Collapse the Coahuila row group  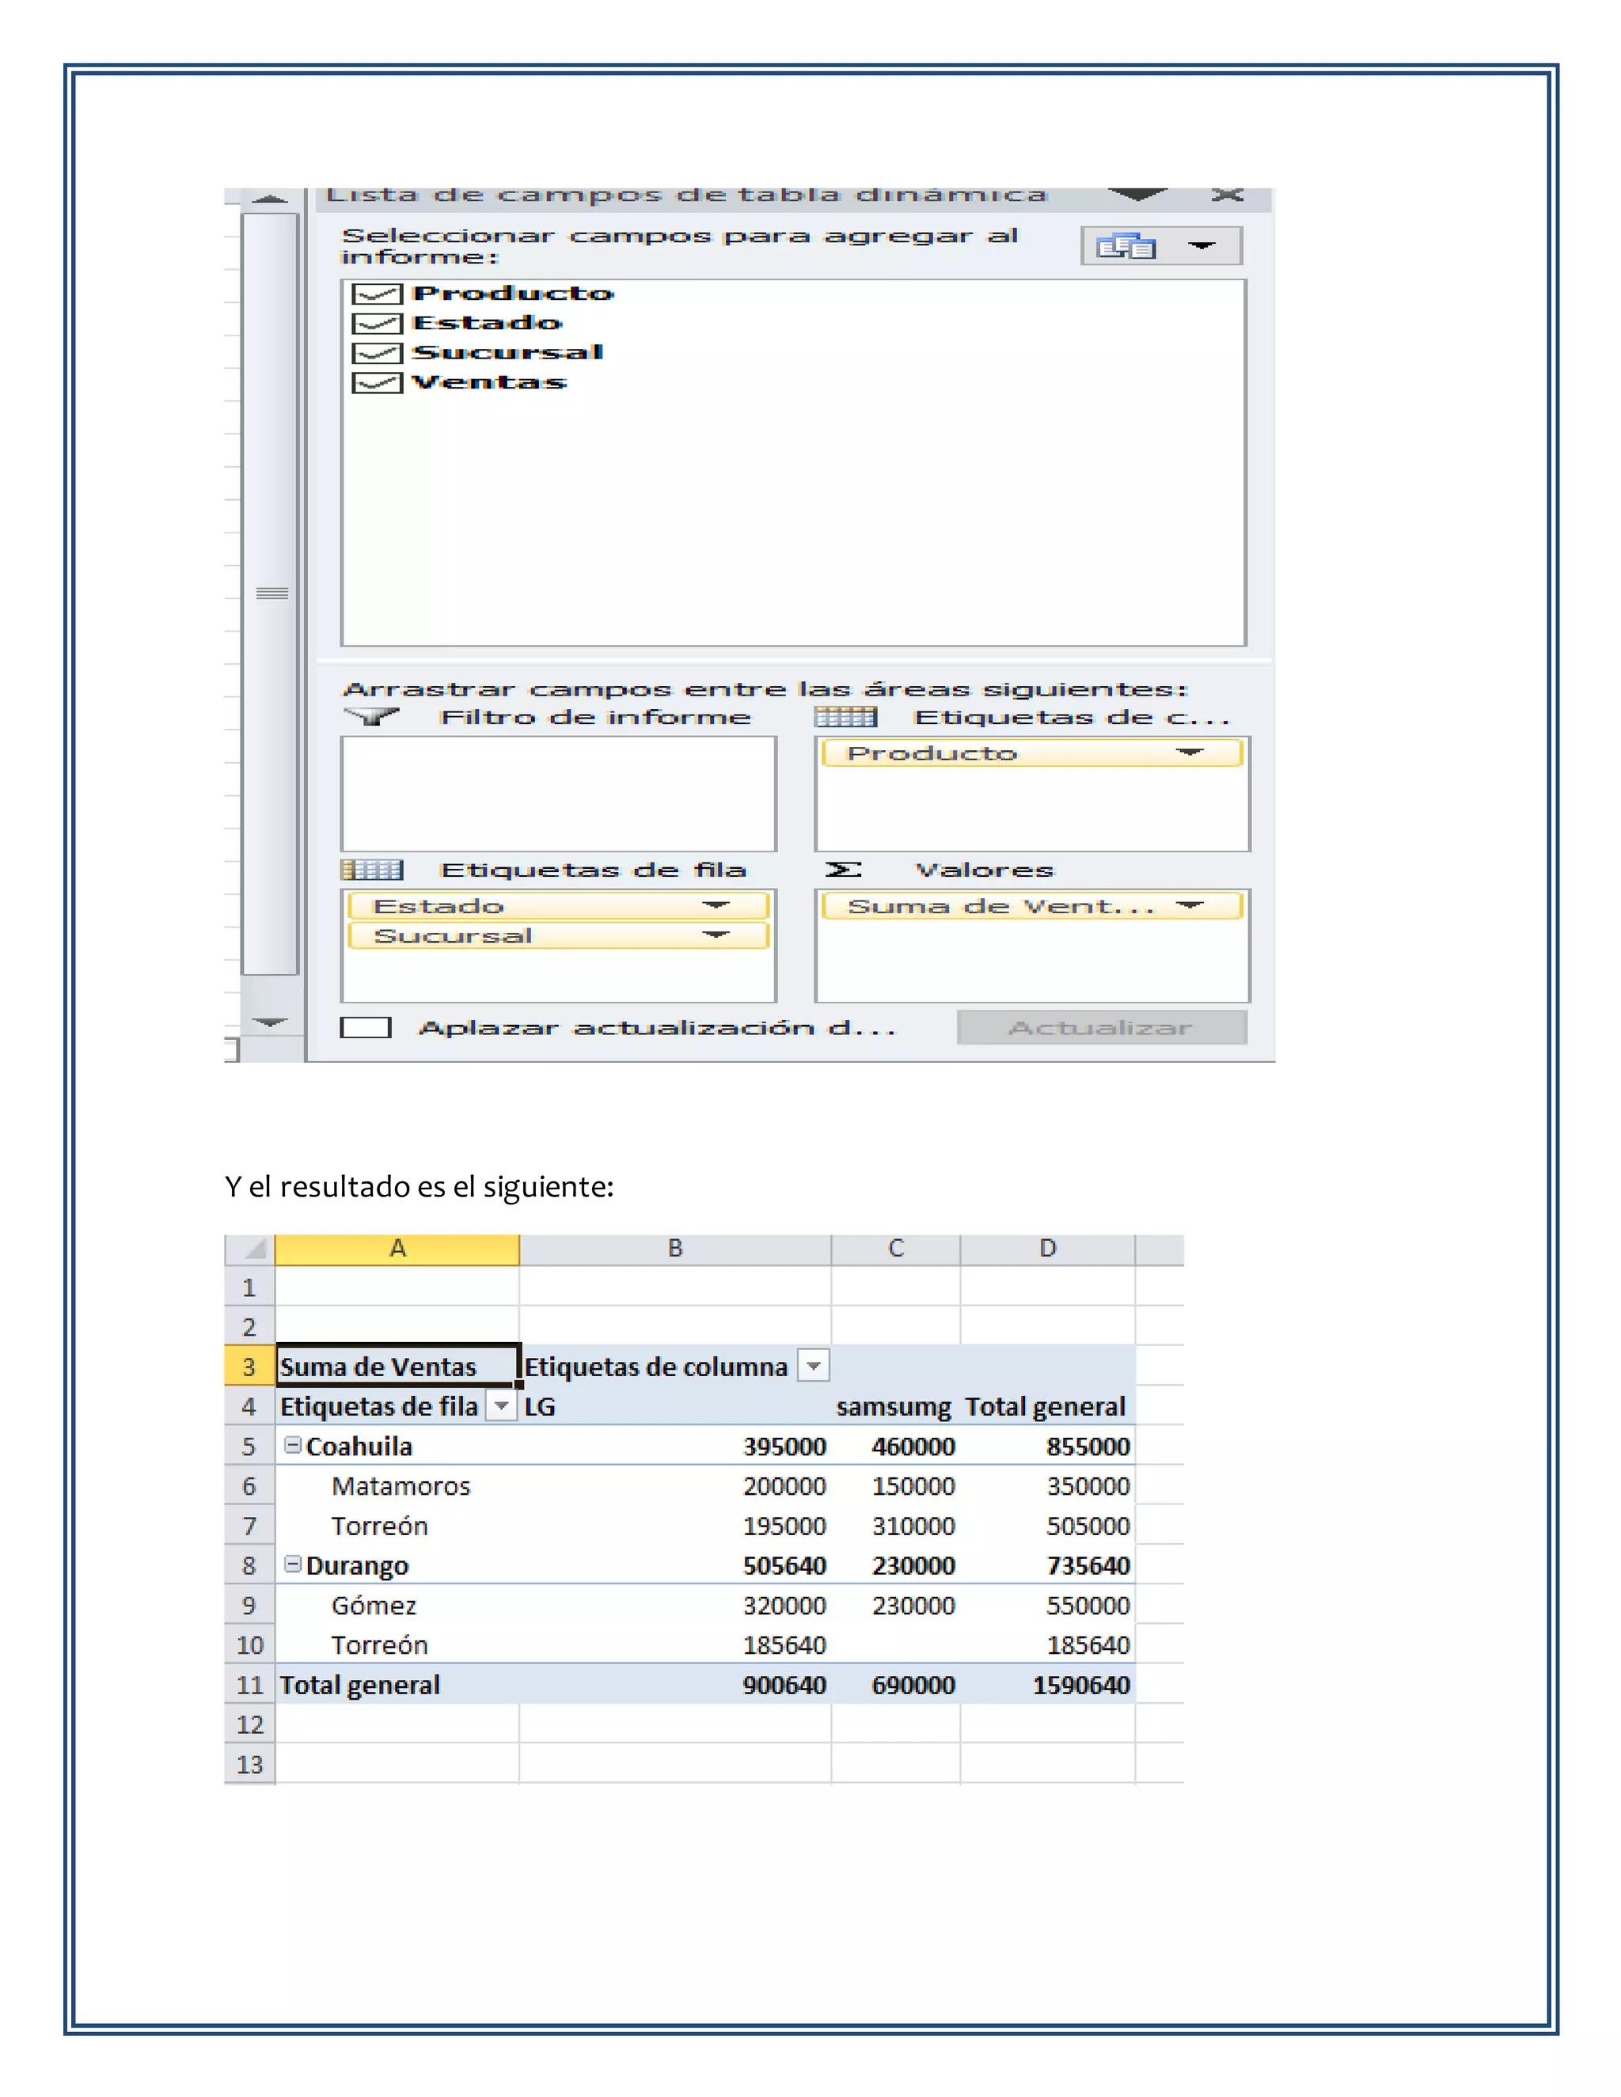293,1445
